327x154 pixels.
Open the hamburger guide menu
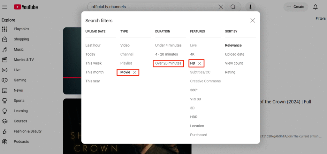tap(4, 7)
